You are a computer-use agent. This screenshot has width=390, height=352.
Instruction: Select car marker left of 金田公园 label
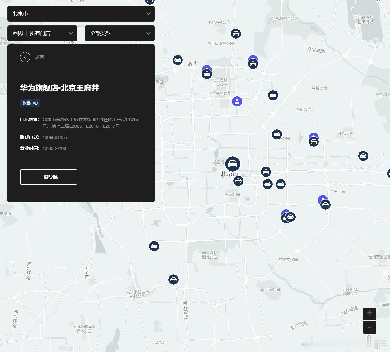coord(325,204)
